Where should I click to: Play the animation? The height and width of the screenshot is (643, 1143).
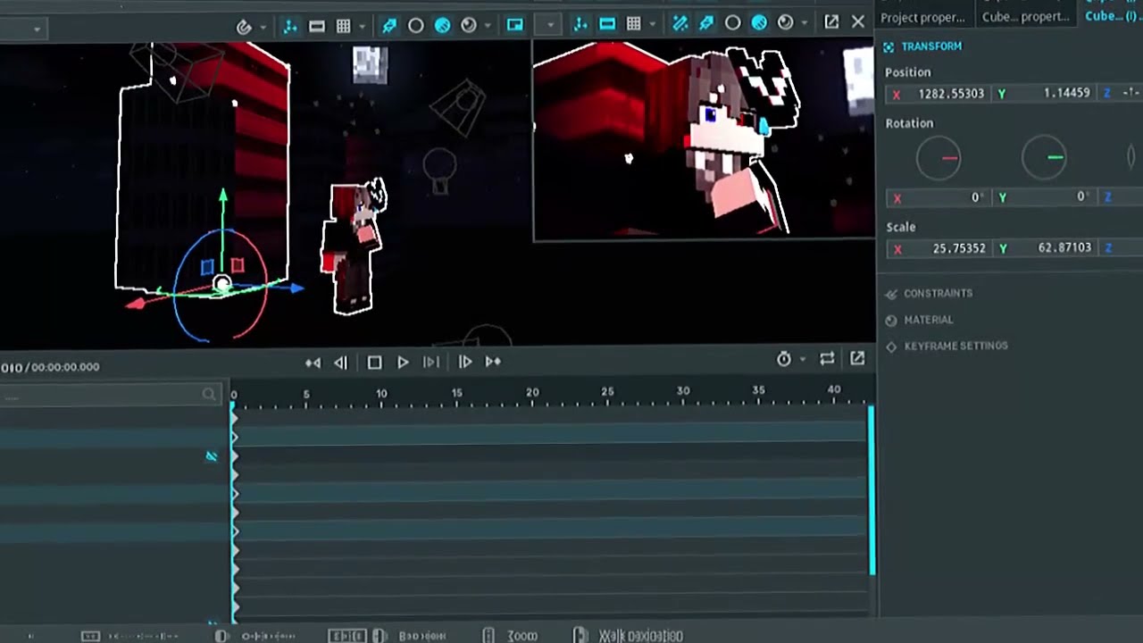[x=403, y=362]
